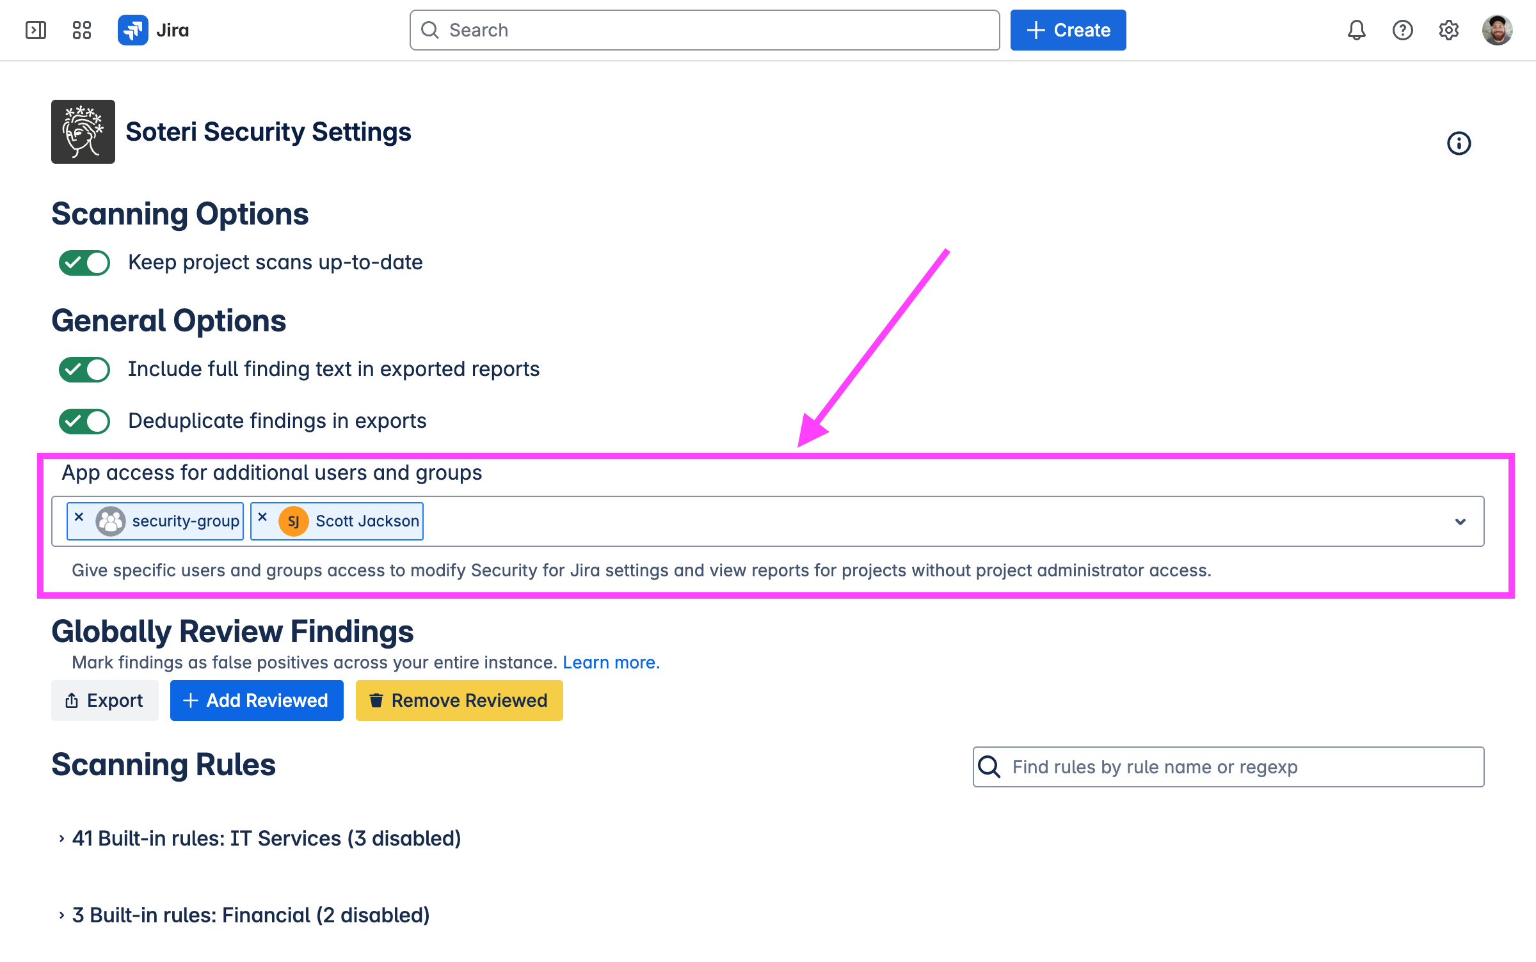Click the Remove Reviewed button
Image resolution: width=1536 pixels, height=962 pixels.
point(459,700)
